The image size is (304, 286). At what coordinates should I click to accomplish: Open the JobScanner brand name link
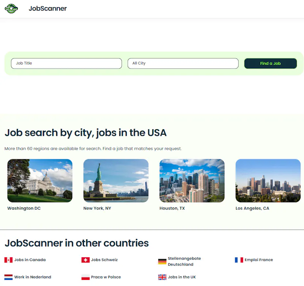[x=48, y=8]
